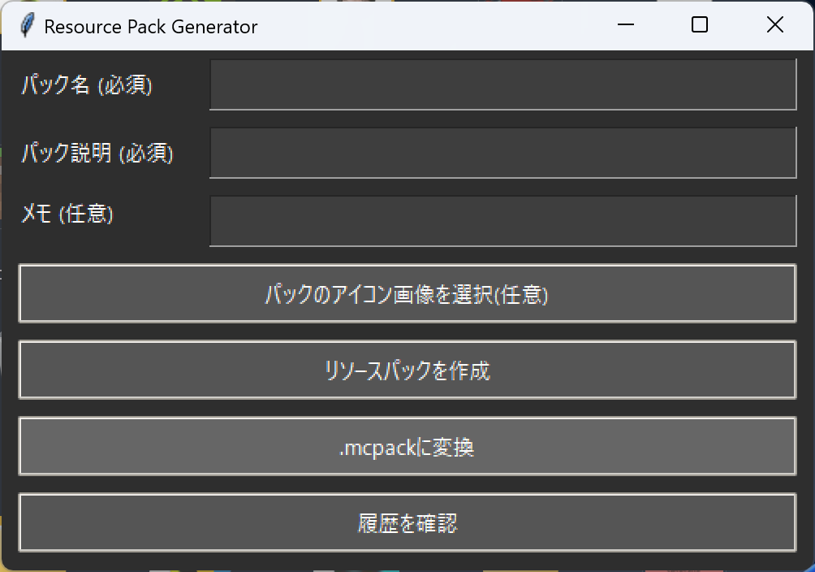Click the メモ (任意) label text
Image resolution: width=815 pixels, height=572 pixels.
[67, 214]
